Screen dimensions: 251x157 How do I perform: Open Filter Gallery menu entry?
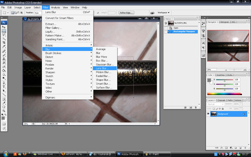coord(67,28)
